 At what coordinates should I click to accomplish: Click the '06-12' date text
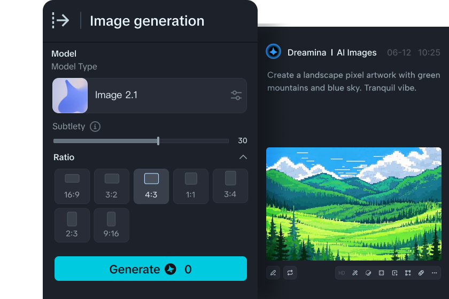point(399,53)
